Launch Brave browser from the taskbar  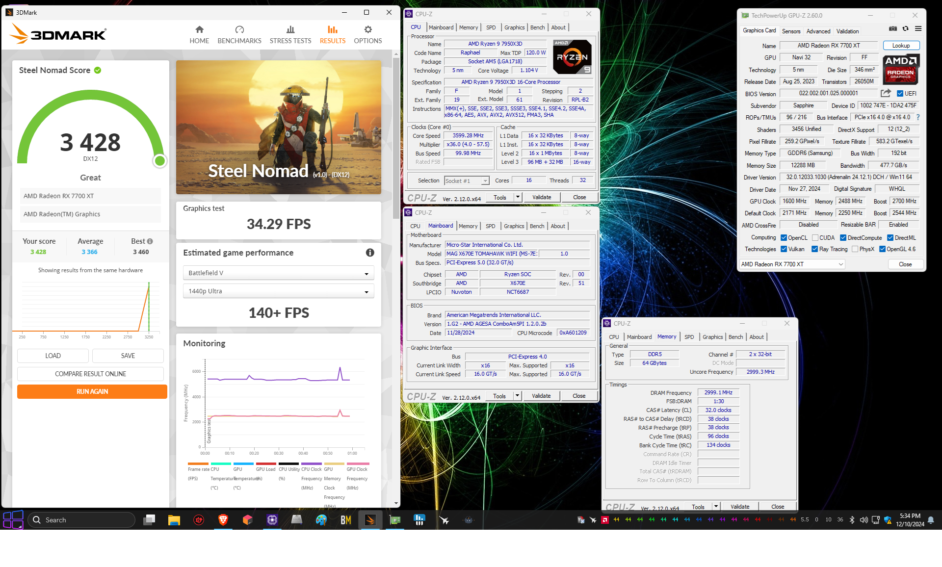pyautogui.click(x=223, y=520)
